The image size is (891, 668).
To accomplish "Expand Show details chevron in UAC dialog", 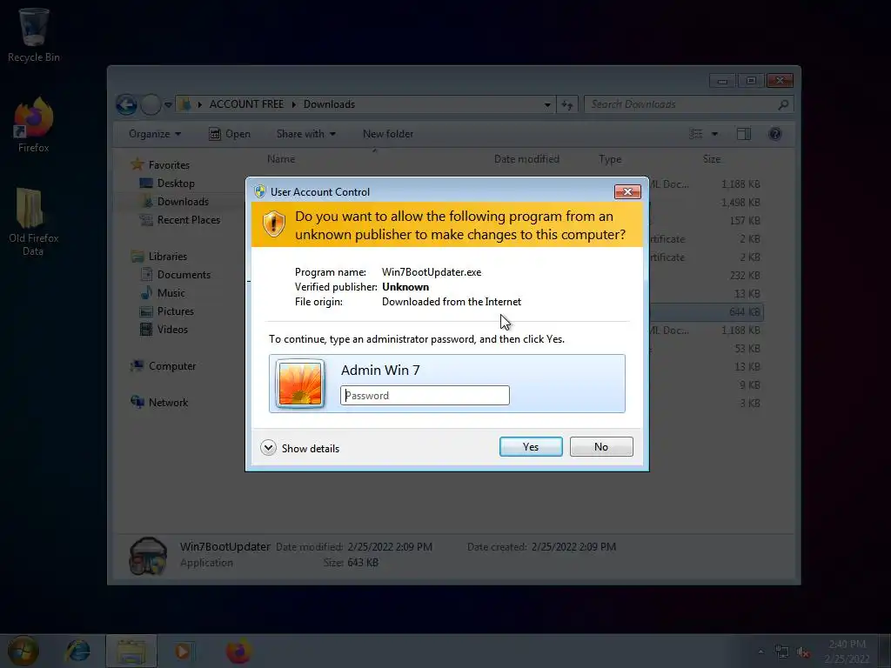I will pos(268,448).
